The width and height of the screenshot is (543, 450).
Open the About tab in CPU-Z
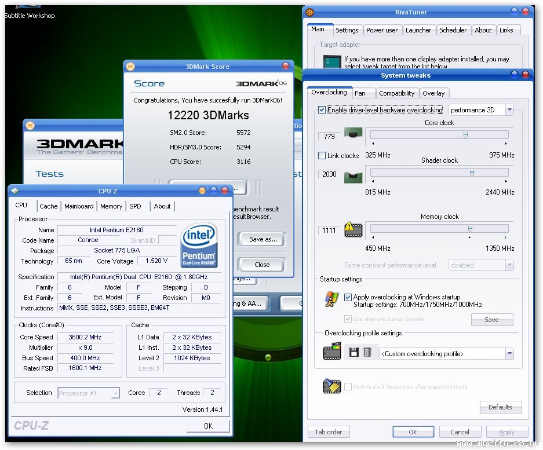point(162,206)
